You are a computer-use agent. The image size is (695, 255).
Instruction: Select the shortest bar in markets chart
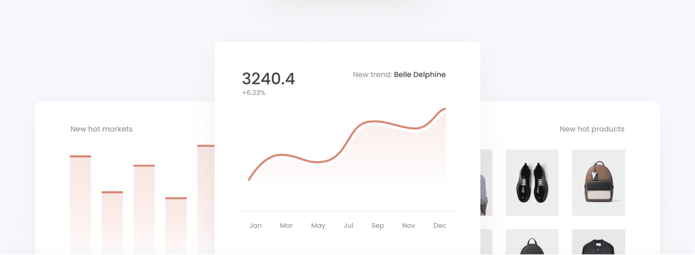[x=176, y=226]
